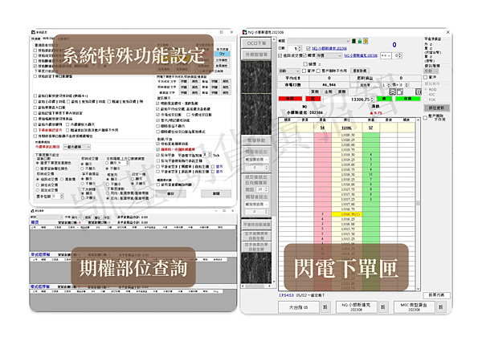Screen dimensions: 482x345
Task: Click 重新取價 button
Action: coord(359,71)
